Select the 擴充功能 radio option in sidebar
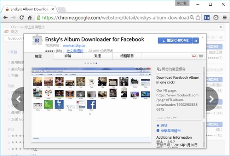The width and height of the screenshot is (230, 156). click(9, 69)
